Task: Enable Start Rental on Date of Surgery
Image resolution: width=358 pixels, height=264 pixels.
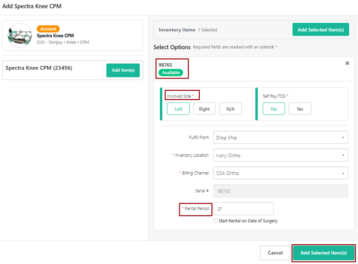Action: [x=215, y=221]
